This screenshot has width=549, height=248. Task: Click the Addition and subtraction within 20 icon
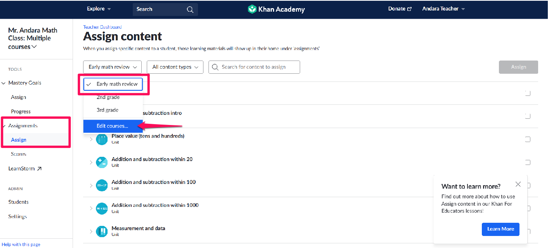click(x=102, y=162)
